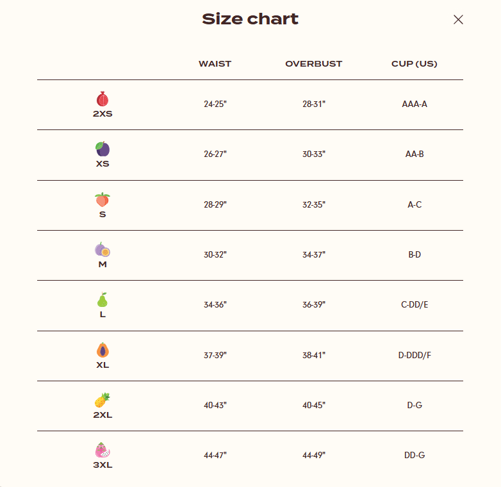This screenshot has width=501, height=487.
Task: Select the CUP (US) column header
Action: point(415,63)
